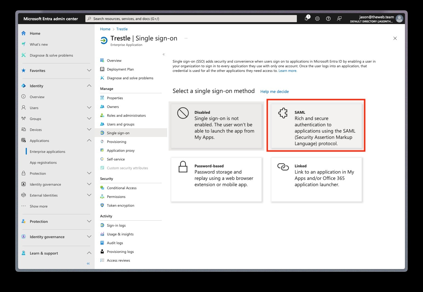Click the Diagnose & solve problems wrench icon
Screen dimensions: 423x292
(24, 55)
